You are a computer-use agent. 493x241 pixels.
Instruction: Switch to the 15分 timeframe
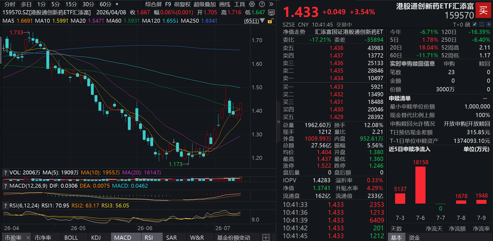pyautogui.click(x=71, y=4)
